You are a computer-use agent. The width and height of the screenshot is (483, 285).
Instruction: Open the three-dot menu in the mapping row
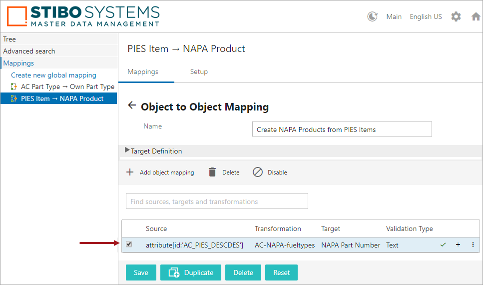tap(473, 244)
